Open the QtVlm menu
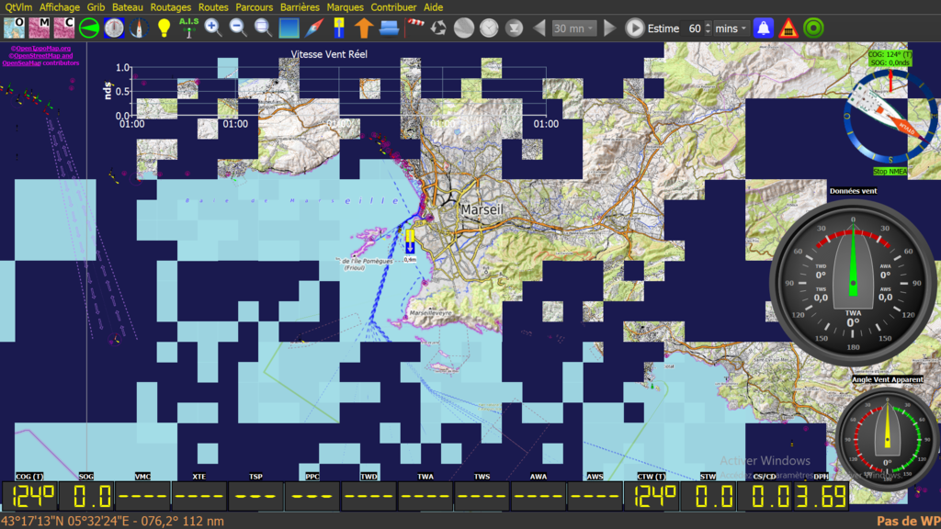Screen dimensions: 941x529 (18, 7)
